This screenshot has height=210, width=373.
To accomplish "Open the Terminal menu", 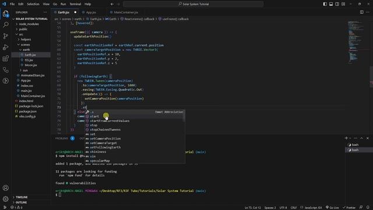I will (x=75, y=4).
